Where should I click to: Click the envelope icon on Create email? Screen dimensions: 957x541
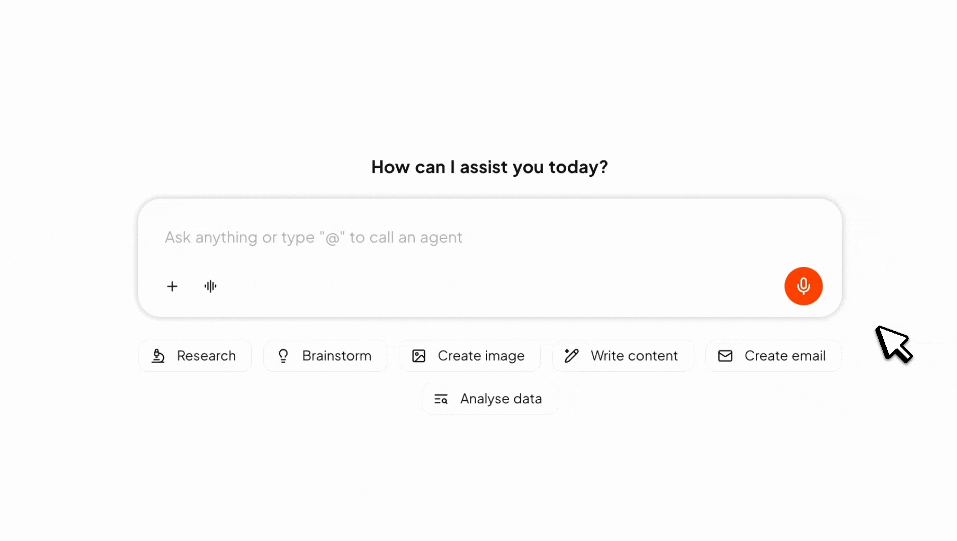pos(725,356)
